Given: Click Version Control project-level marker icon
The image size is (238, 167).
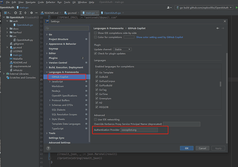Looking at the screenshot, I should (86, 63).
